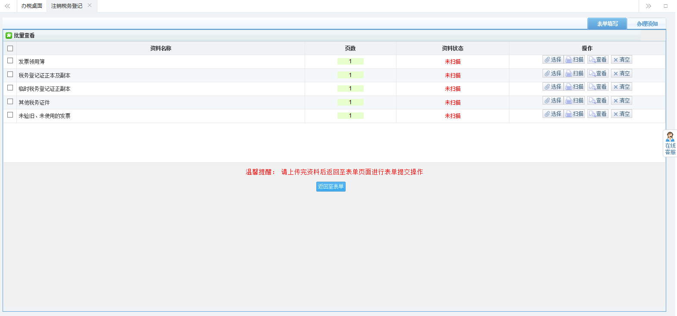The image size is (677, 316).
Task: Click 扫描 for 税务登记证正本及副本 row
Action: tap(575, 74)
